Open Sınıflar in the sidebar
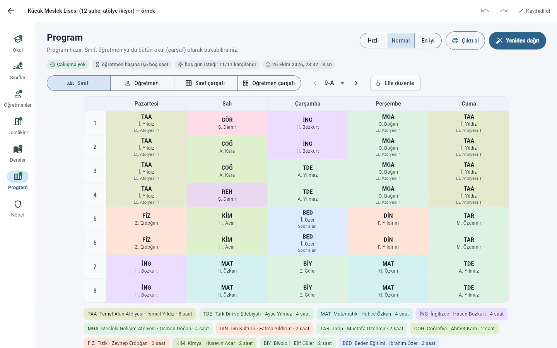 pos(18,71)
